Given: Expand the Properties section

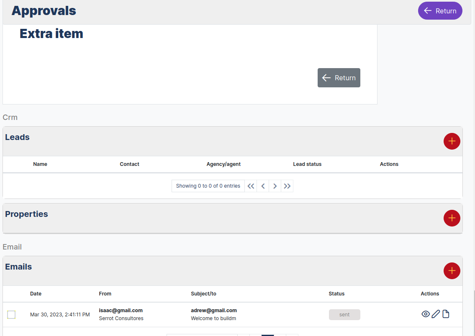Looking at the screenshot, I should click(x=26, y=214).
